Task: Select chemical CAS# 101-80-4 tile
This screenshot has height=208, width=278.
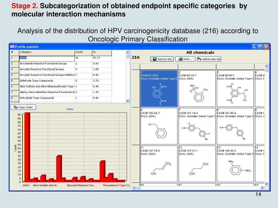Action: pyautogui.click(x=235, y=126)
